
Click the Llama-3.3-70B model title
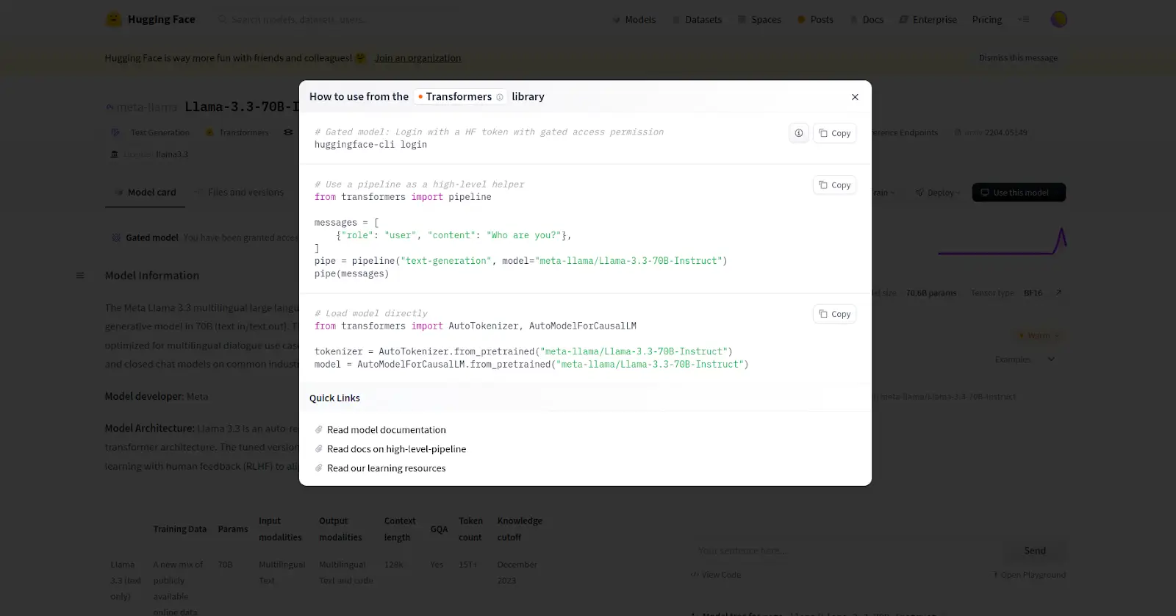(242, 107)
